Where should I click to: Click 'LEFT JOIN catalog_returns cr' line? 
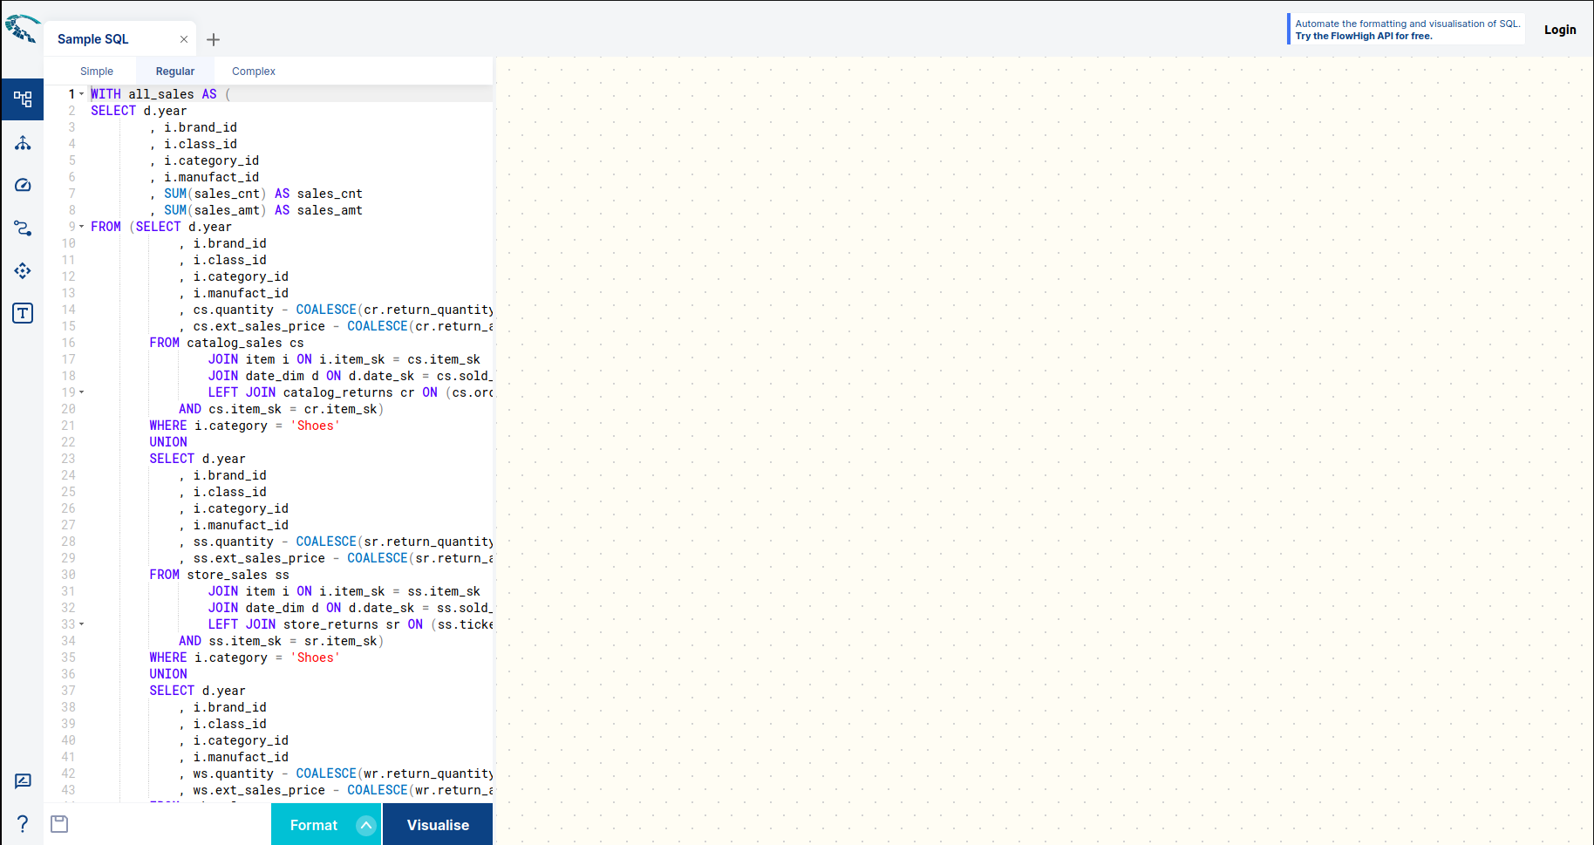click(351, 392)
